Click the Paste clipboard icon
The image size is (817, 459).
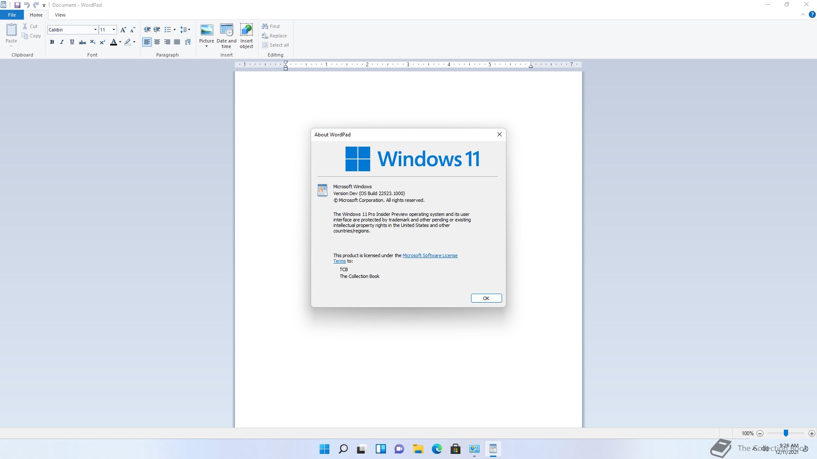pos(11,30)
